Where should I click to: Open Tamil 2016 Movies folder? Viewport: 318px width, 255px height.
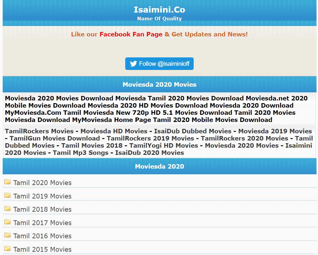42,236
